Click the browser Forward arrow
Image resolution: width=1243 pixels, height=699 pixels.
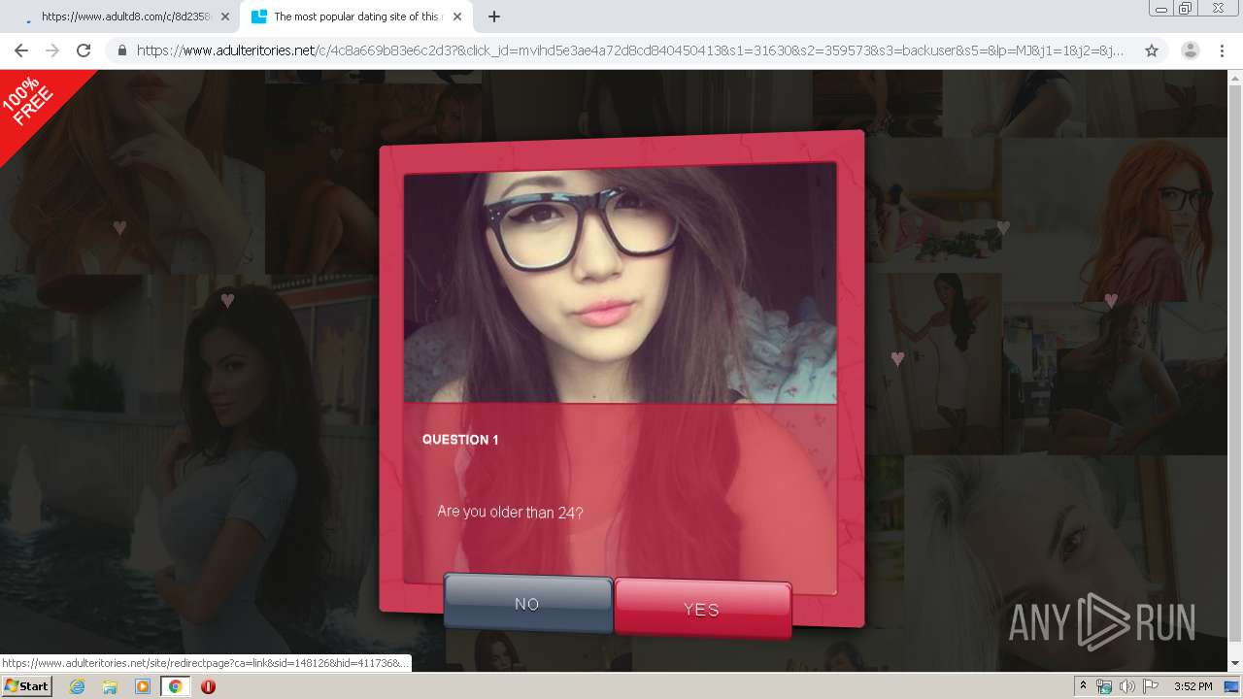pyautogui.click(x=52, y=50)
